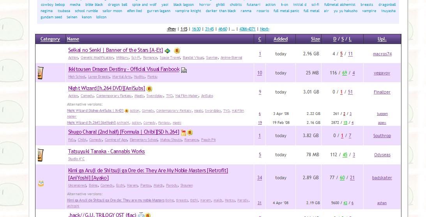Sort by the Category column header

(x=50, y=39)
